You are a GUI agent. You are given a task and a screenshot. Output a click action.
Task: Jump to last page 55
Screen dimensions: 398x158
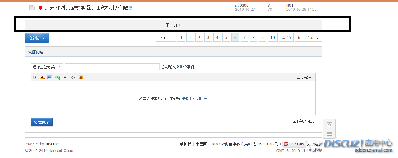point(286,38)
